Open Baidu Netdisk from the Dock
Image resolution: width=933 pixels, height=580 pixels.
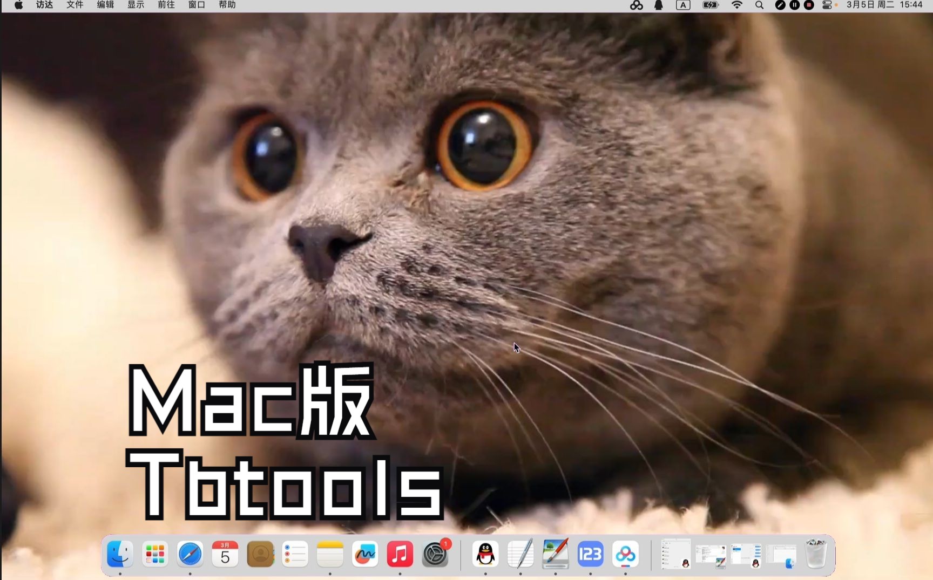(625, 555)
